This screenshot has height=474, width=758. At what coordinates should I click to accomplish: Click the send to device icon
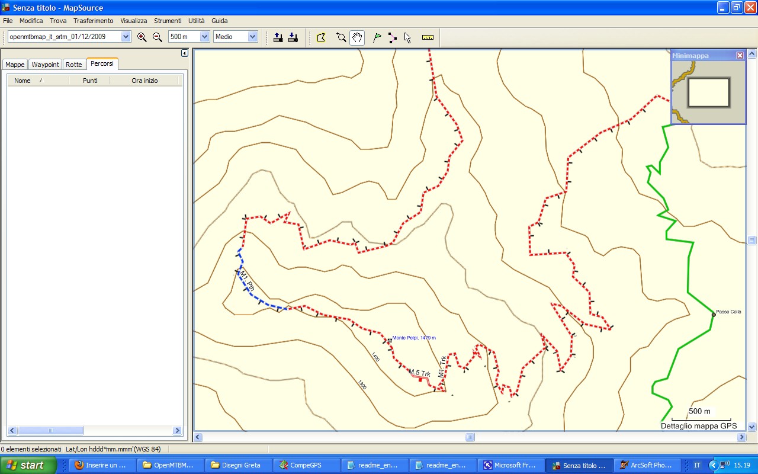278,37
